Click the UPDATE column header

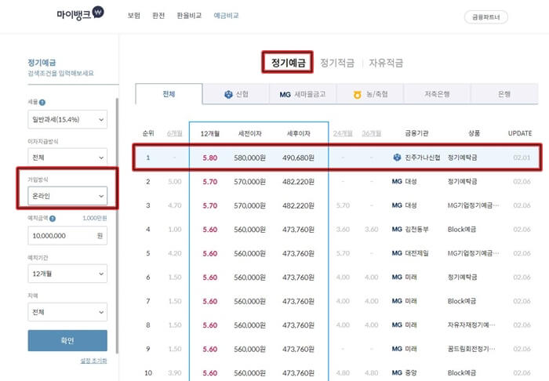coord(520,133)
